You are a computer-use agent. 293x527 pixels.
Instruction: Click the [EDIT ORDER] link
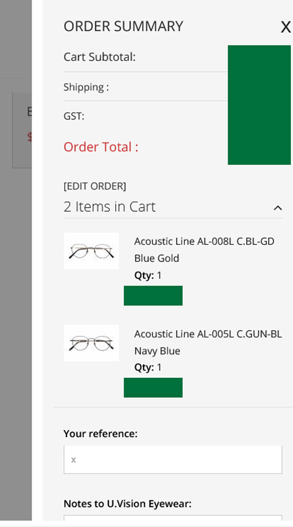(x=95, y=186)
